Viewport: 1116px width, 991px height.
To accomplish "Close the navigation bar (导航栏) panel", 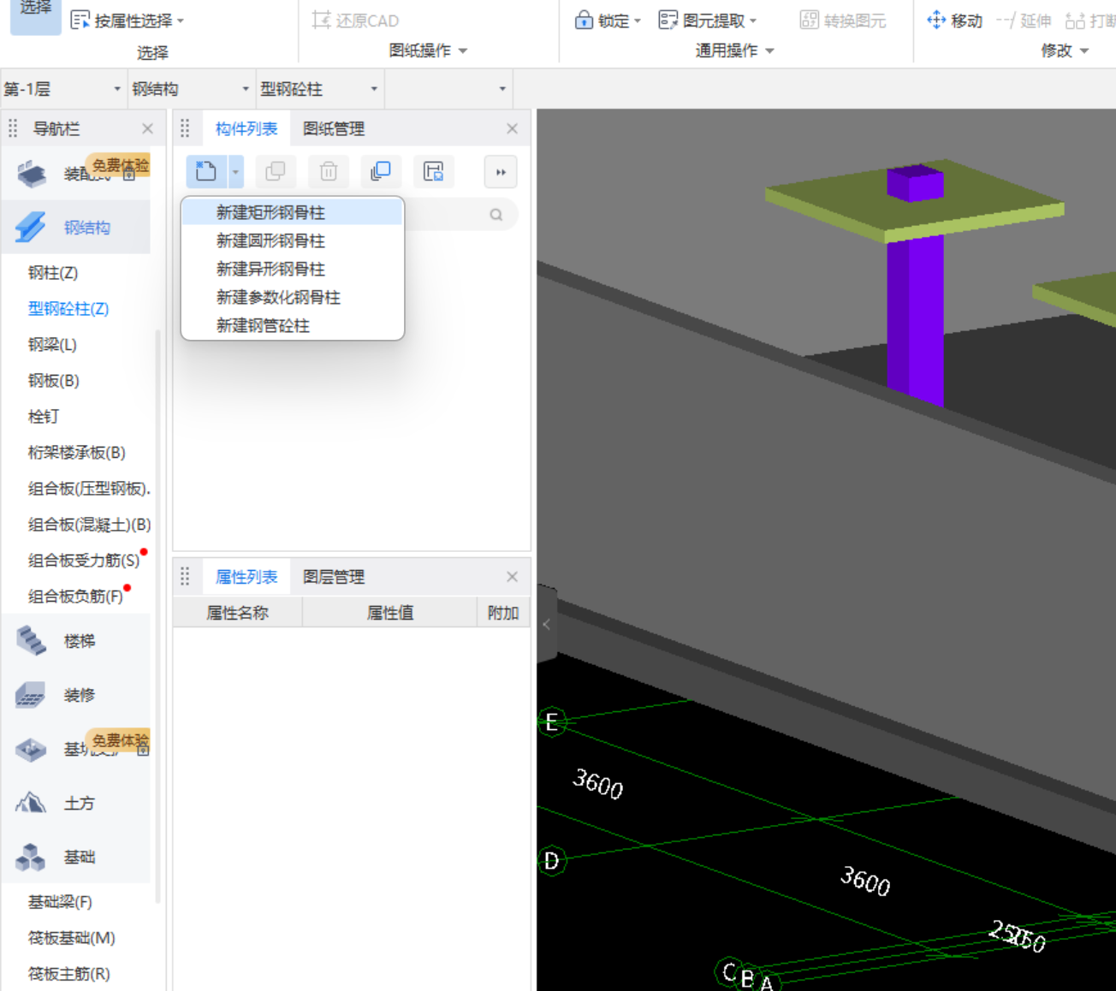I will click(x=147, y=129).
